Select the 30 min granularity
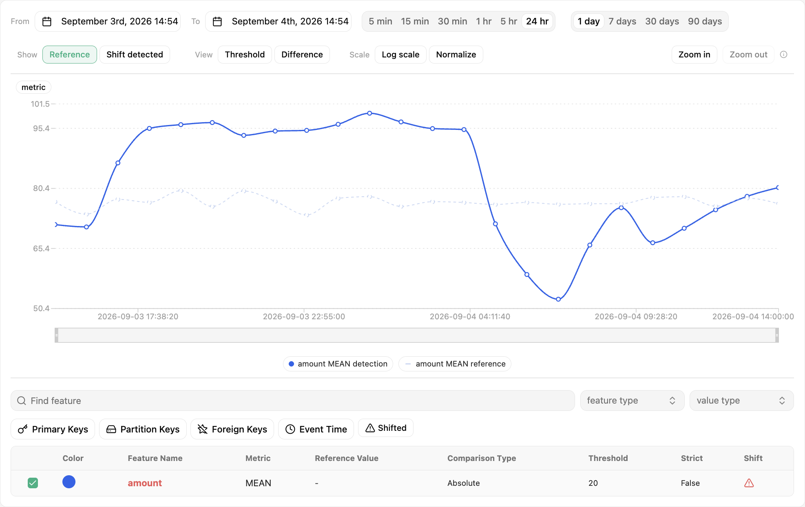Screen dimensions: 805x507 [x=452, y=22]
